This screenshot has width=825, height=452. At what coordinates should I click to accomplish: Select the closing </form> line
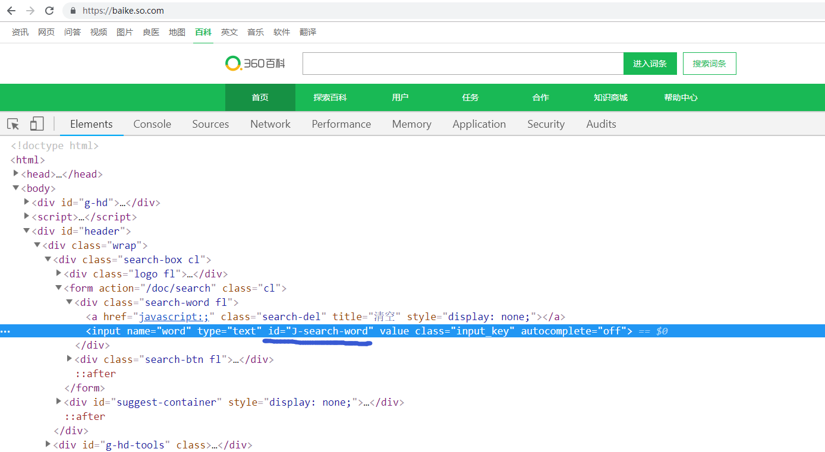coord(85,388)
